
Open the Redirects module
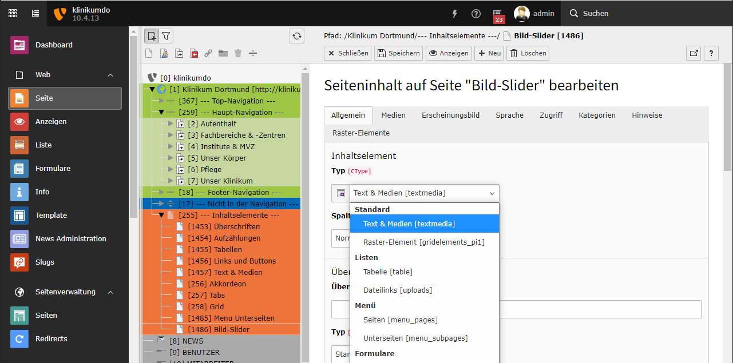65,338
